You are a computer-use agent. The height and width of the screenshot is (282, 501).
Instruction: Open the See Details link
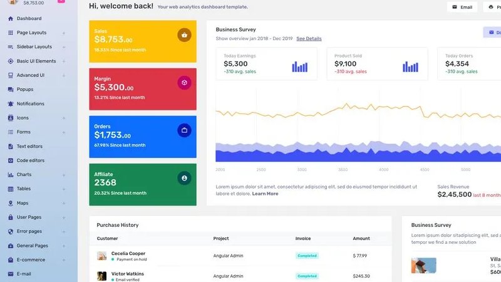pyautogui.click(x=309, y=39)
